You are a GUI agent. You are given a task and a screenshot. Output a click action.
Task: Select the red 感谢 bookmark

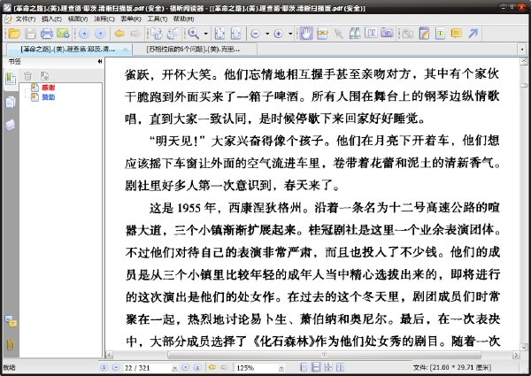(48, 88)
